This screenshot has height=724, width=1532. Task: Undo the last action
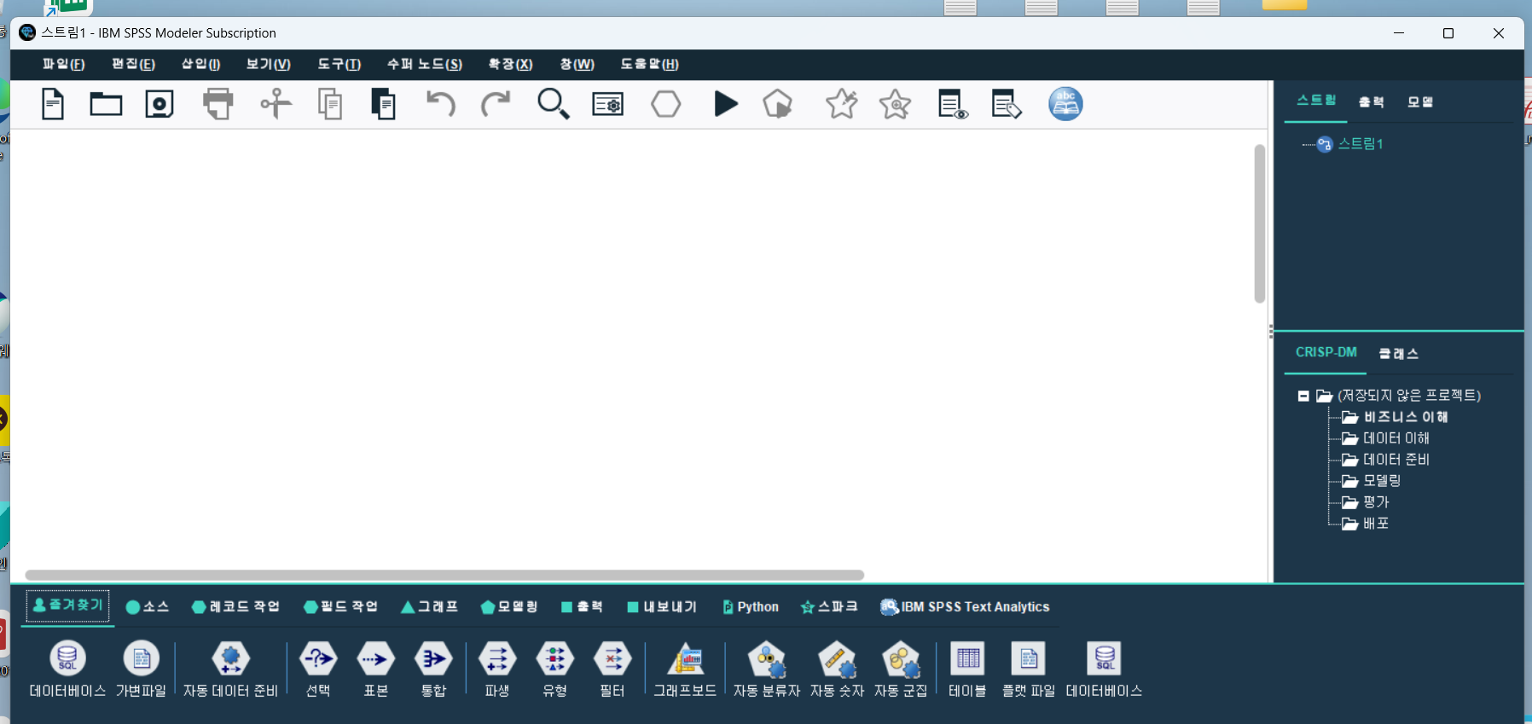(441, 104)
